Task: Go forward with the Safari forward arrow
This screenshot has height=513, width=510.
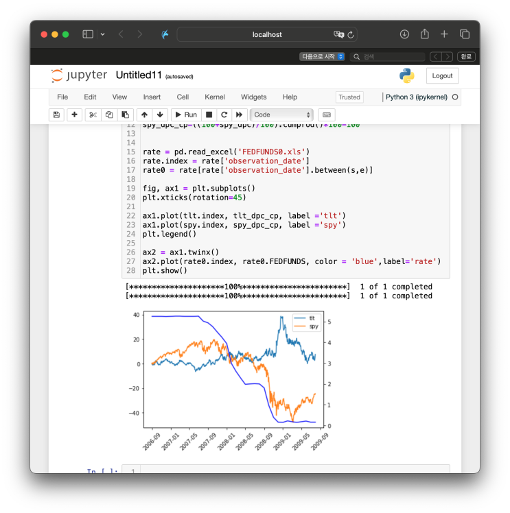Action: click(140, 34)
